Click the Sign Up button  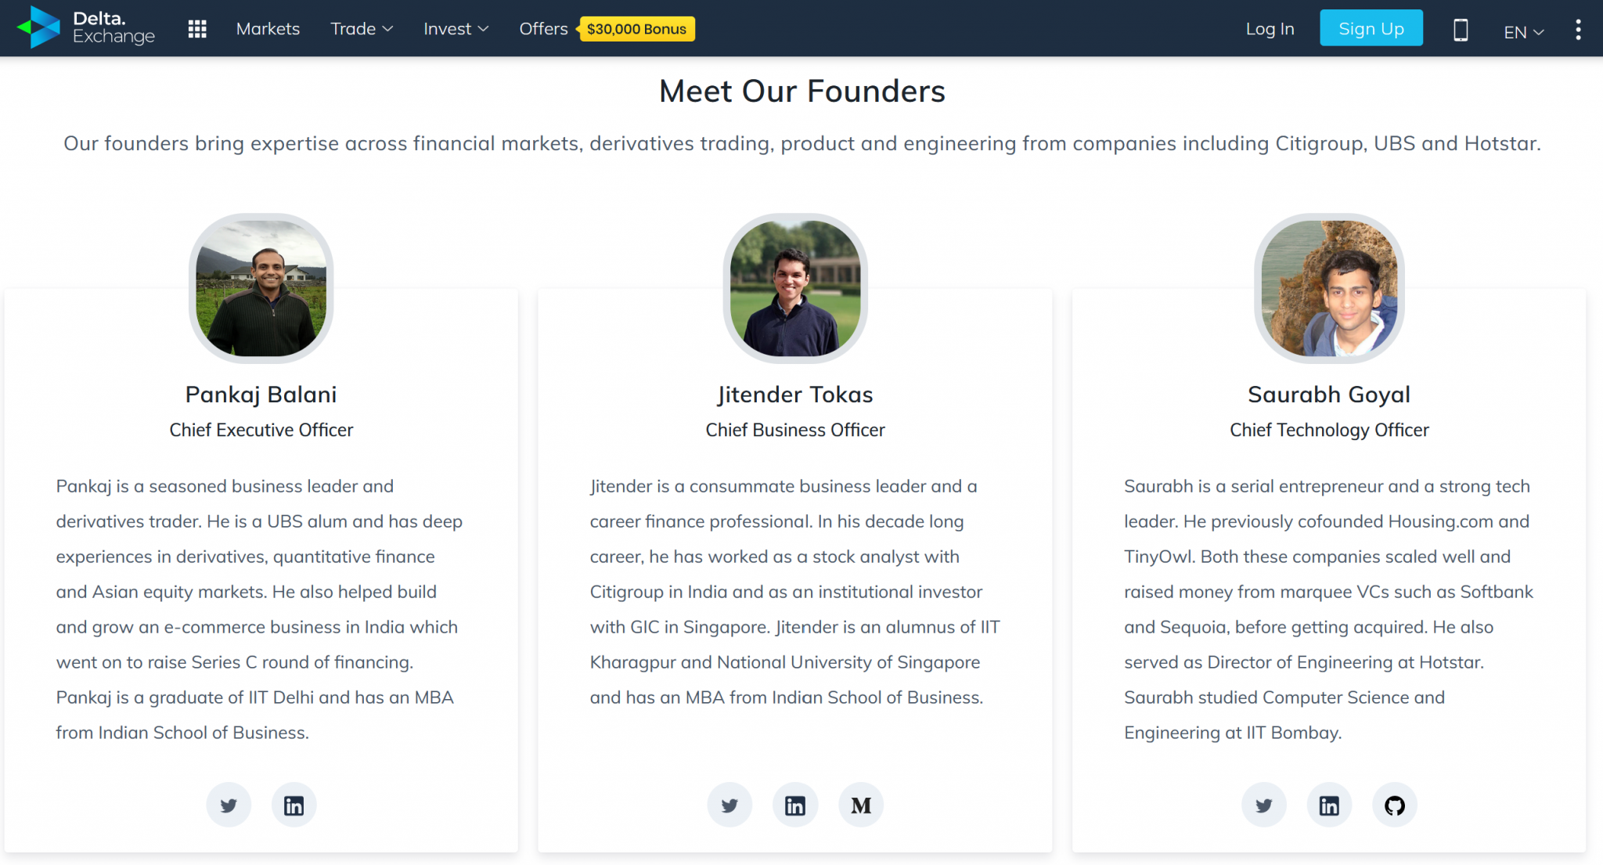pyautogui.click(x=1371, y=28)
